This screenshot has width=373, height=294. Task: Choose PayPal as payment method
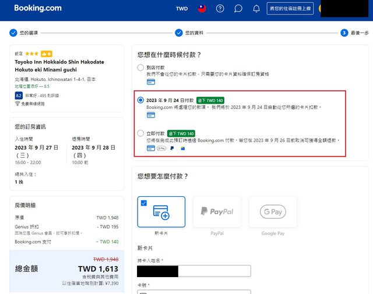coord(217,211)
